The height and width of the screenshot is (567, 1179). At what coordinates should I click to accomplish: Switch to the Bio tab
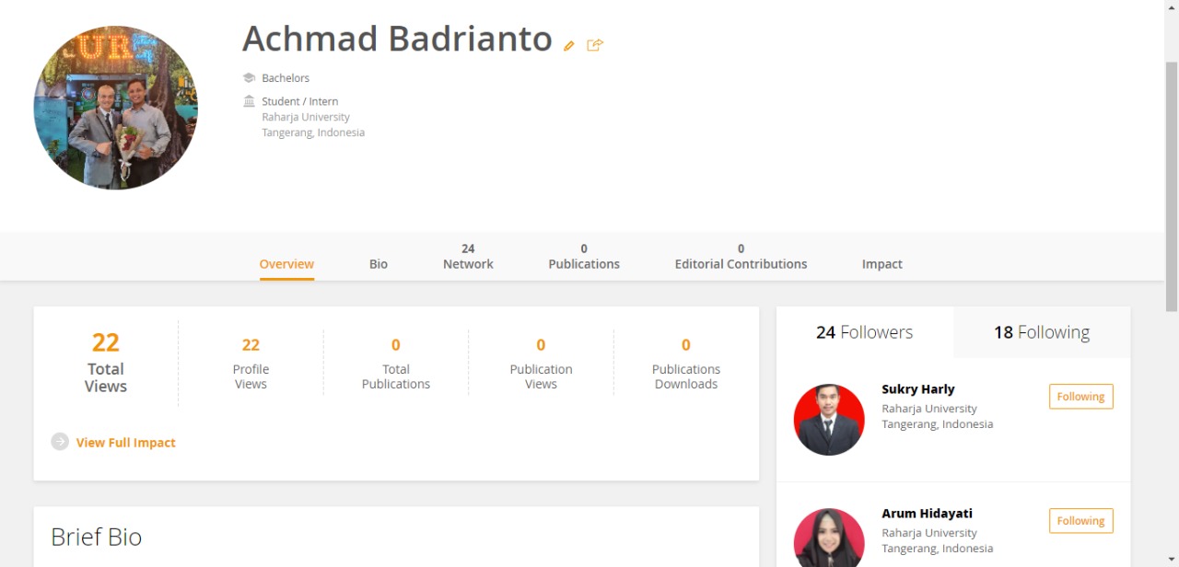point(379,264)
